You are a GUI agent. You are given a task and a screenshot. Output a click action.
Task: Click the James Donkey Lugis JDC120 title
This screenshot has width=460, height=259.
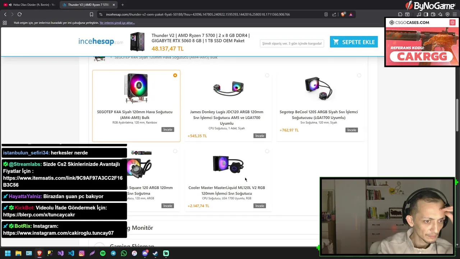point(227,117)
